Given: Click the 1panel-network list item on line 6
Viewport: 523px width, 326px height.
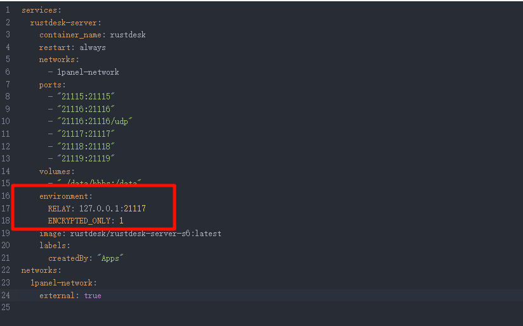Looking at the screenshot, I should [x=88, y=72].
